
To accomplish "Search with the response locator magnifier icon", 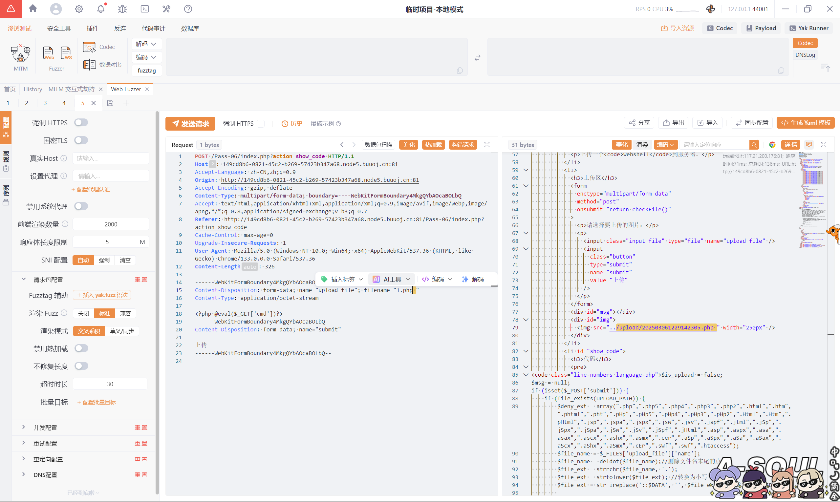I will coord(754,145).
